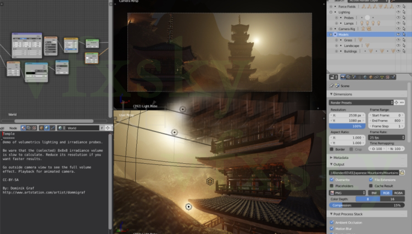The image size is (412, 234).
Task: Click armature icon in Camera Rig row
Action: 363,29
